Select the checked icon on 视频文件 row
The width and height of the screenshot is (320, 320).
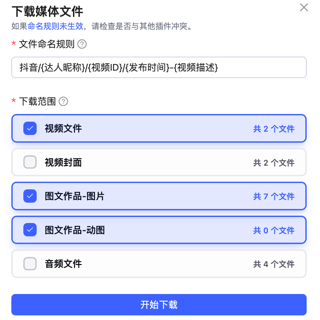coord(30,128)
